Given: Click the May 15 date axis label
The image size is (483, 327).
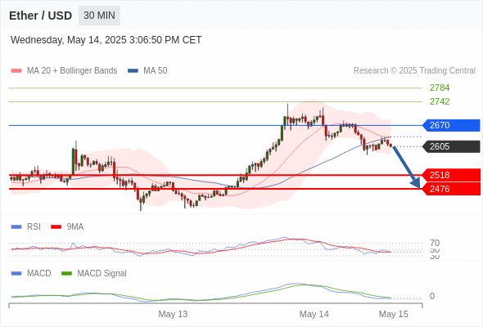Looking at the screenshot, I should (394, 314).
